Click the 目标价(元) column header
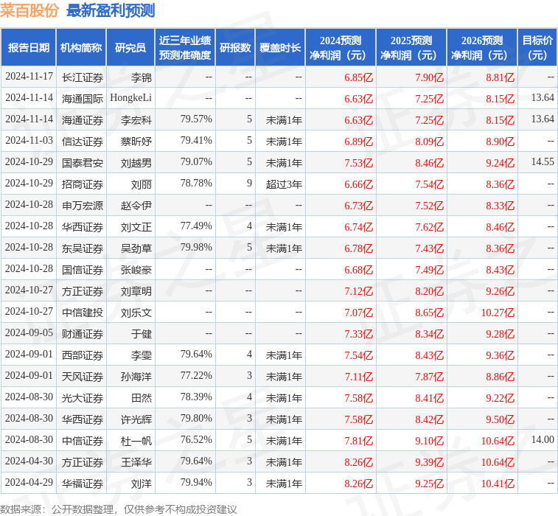Screen dimensions: 558x516 [537, 48]
